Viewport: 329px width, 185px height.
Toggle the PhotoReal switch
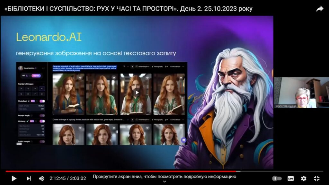pyautogui.click(x=42, y=101)
